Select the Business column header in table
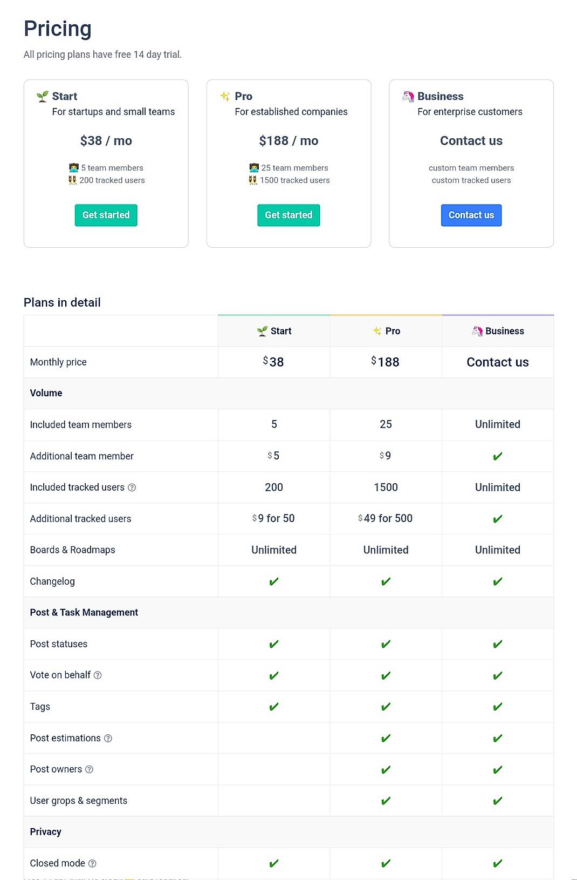This screenshot has width=577, height=880. (x=498, y=331)
